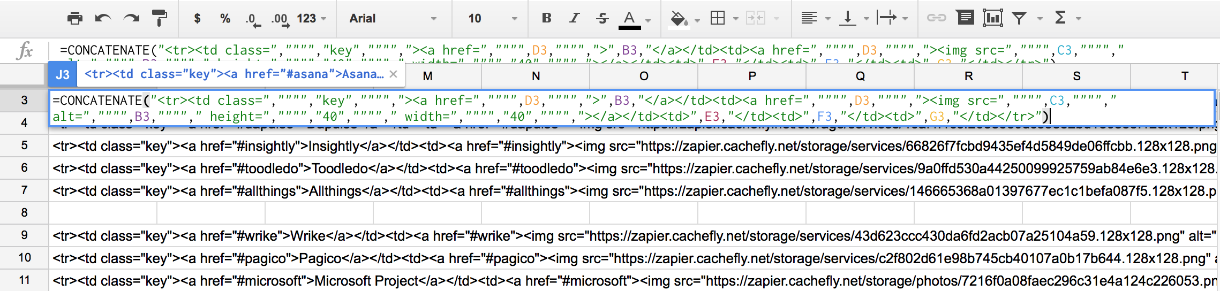Select row 5 header

[x=24, y=145]
